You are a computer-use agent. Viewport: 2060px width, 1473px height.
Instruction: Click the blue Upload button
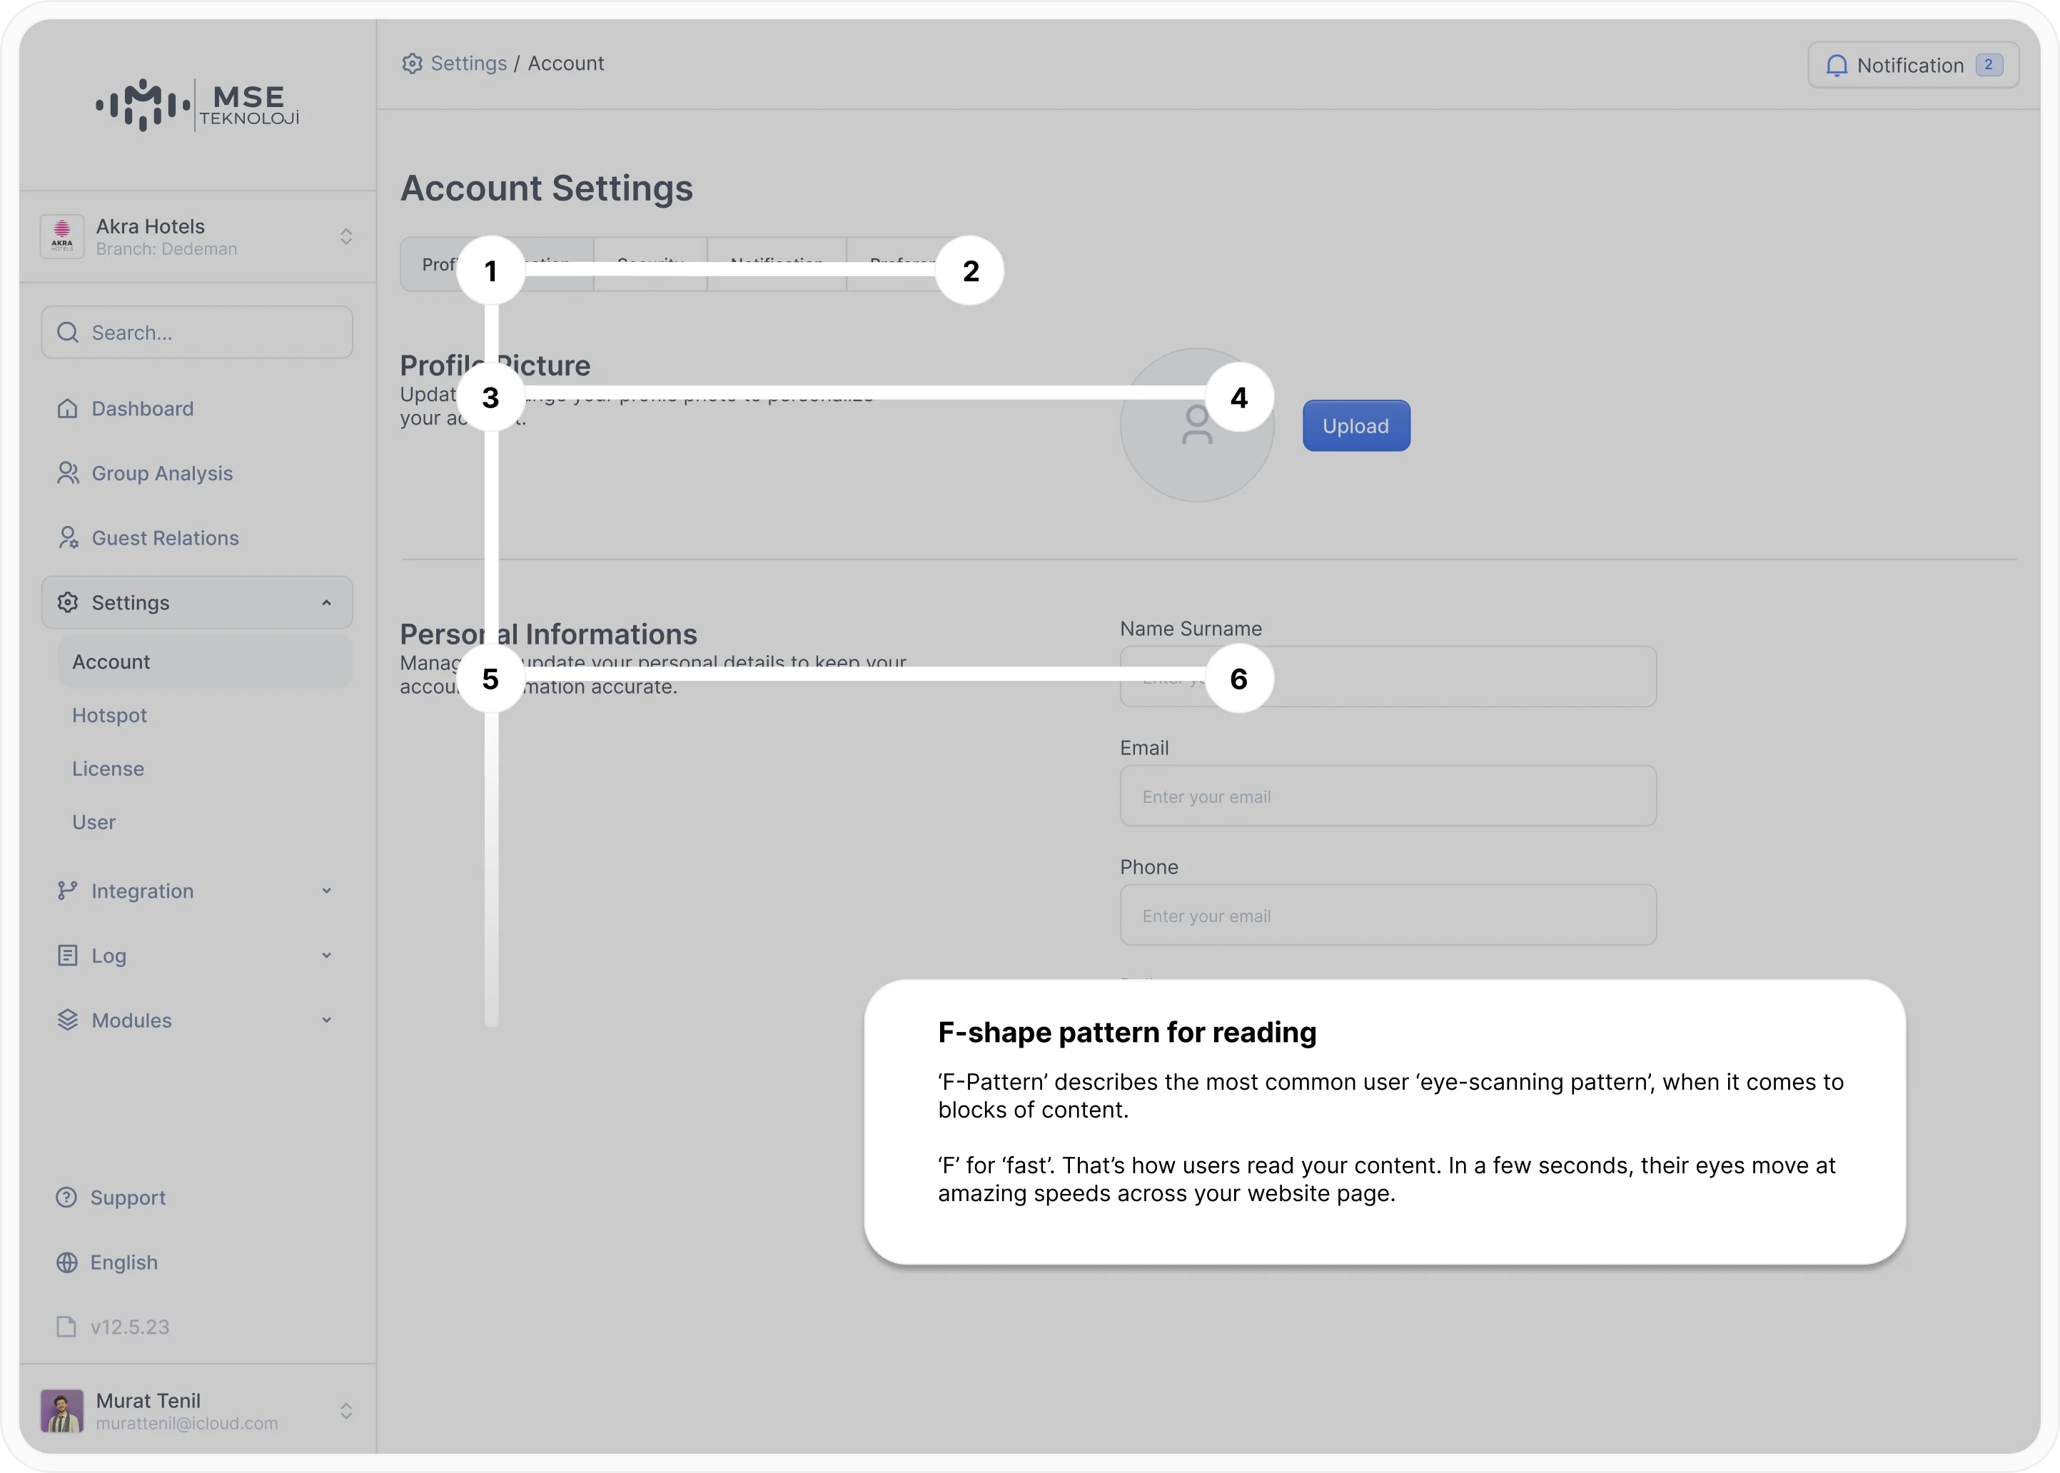pos(1356,425)
